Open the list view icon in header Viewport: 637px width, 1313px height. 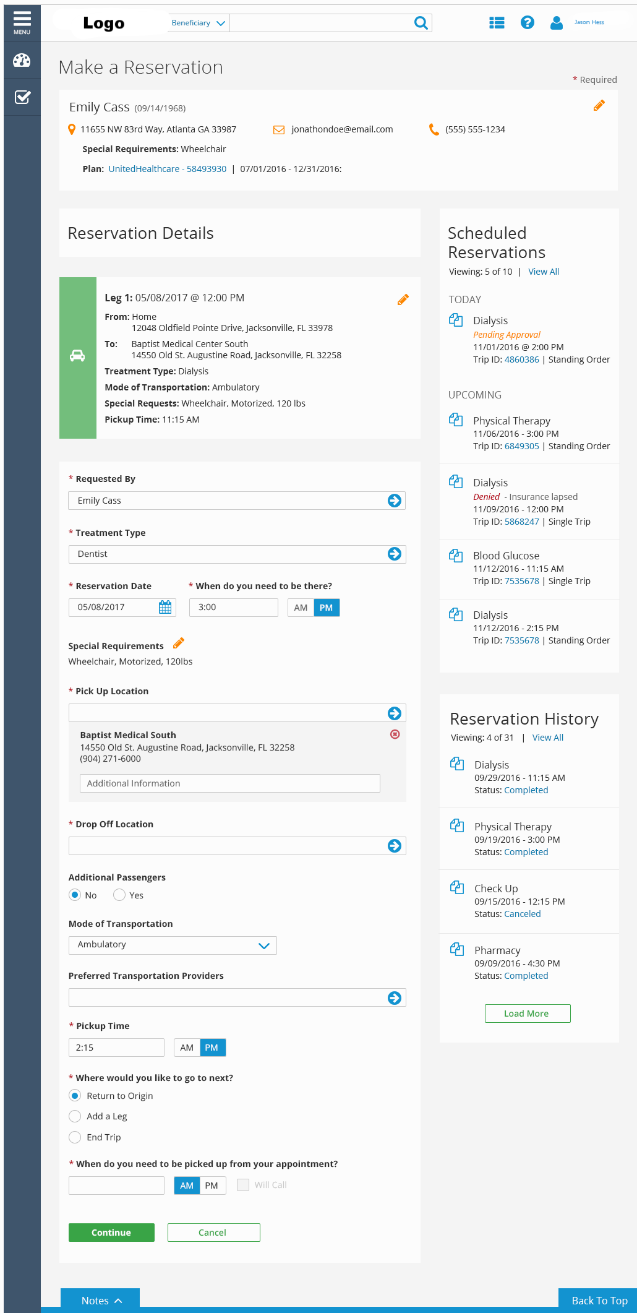tap(497, 23)
